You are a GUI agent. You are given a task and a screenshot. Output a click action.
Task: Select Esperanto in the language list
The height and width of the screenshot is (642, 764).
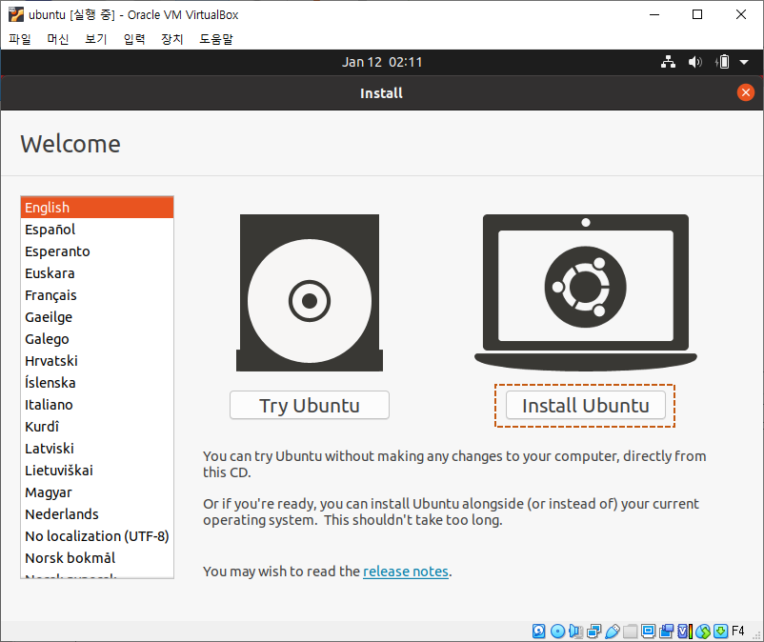(x=97, y=251)
